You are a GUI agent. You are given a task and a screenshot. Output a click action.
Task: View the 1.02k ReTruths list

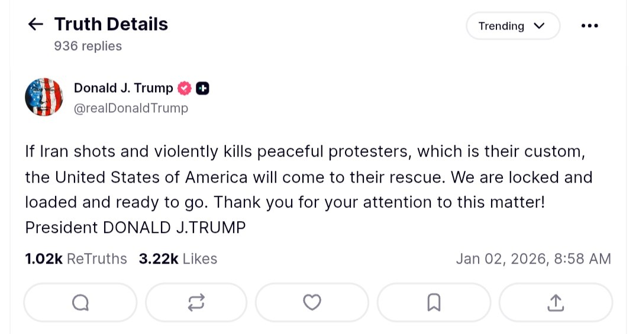[x=76, y=259]
